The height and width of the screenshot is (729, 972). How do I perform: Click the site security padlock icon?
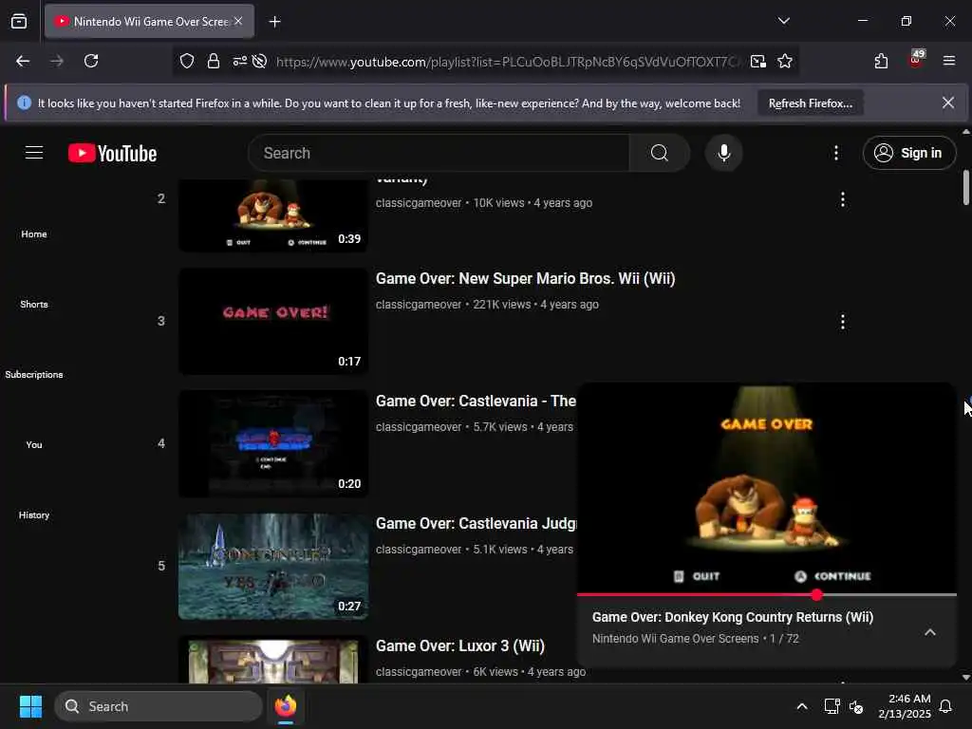(x=214, y=61)
